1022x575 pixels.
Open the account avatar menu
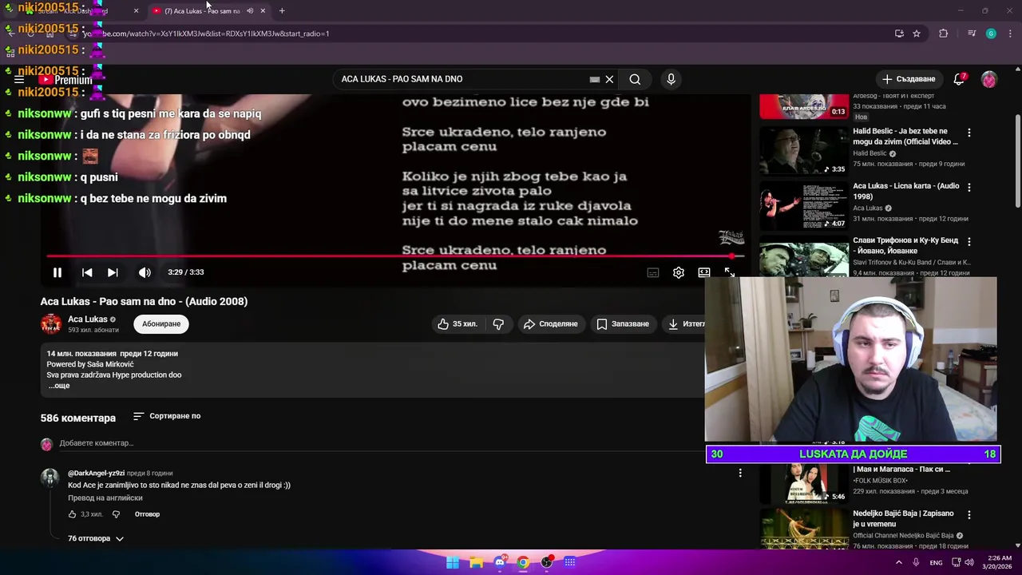tap(989, 79)
